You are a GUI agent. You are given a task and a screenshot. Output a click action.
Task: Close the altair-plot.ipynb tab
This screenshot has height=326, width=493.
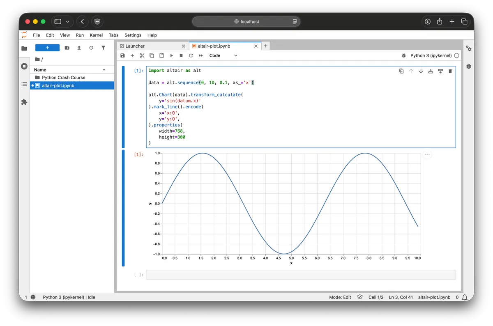coord(256,46)
